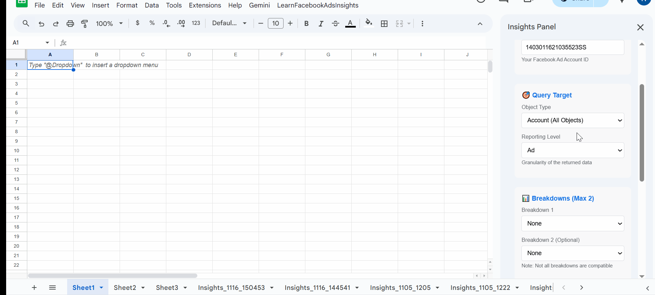Open the text color picker

point(350,24)
